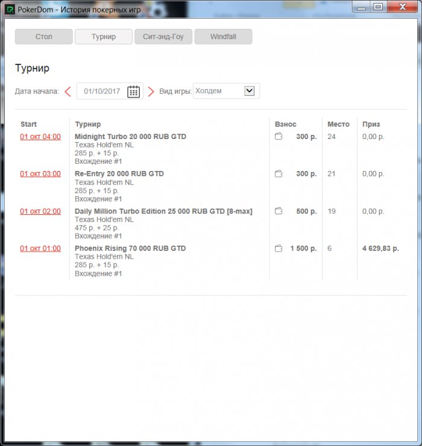
Task: Click wallet icon in Daily Million Turbo row
Action: coord(279,211)
